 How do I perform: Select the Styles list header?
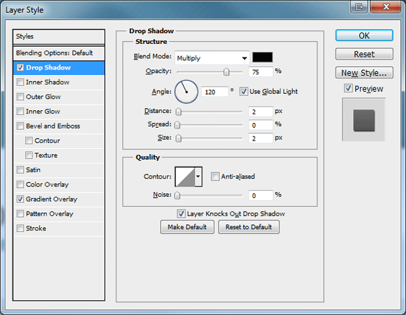[x=59, y=37]
